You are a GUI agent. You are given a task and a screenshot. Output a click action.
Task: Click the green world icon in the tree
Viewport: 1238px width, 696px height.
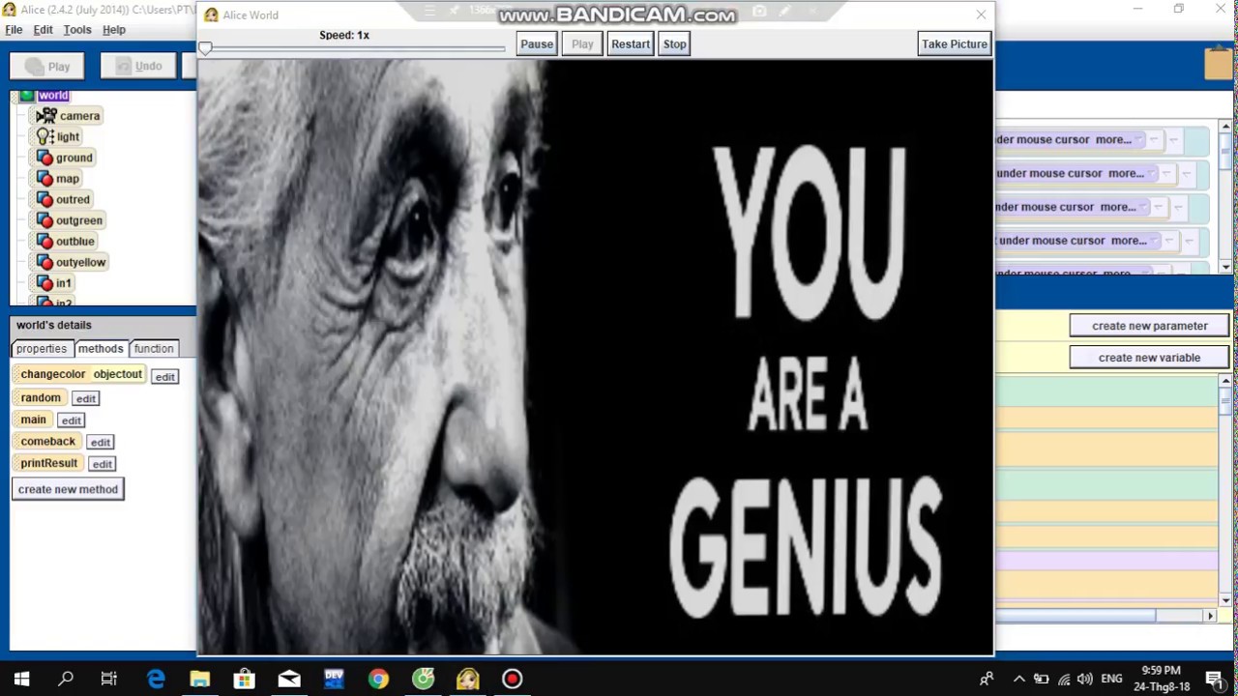click(27, 95)
